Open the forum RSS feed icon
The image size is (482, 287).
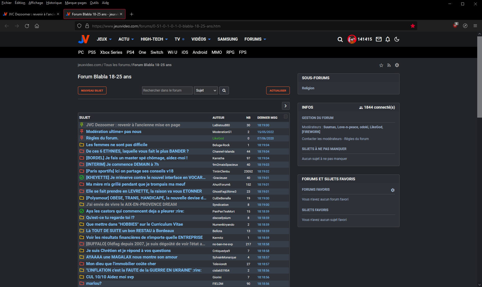389,65
